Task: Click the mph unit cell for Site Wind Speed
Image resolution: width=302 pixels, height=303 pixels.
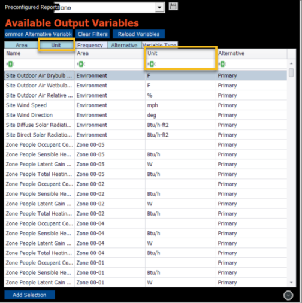Action: [x=180, y=105]
